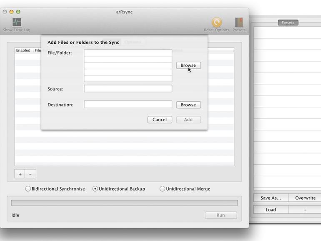Click the File/Folder list box
Screen dimensions: 321x241
click(128, 65)
